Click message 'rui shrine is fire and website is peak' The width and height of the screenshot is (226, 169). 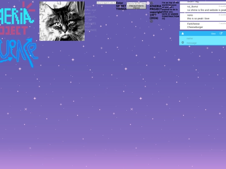coord(207,10)
